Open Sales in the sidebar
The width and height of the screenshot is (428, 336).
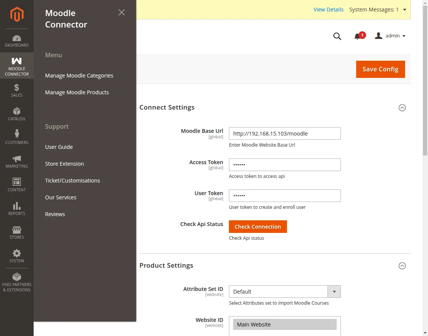coord(17,90)
